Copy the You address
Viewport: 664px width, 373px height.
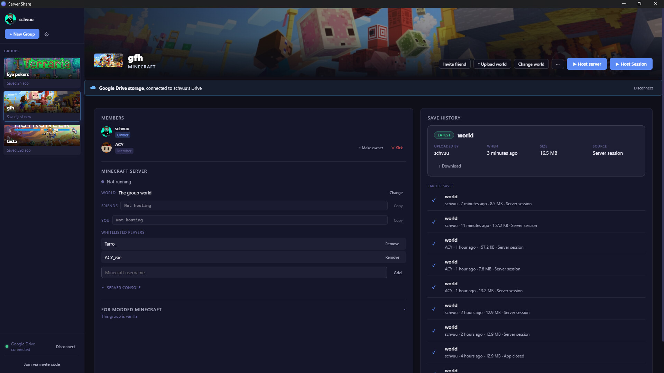click(x=398, y=220)
